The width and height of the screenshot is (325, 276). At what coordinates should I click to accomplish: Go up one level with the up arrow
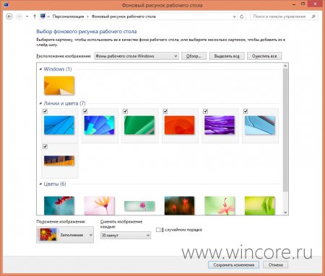[x=35, y=17]
